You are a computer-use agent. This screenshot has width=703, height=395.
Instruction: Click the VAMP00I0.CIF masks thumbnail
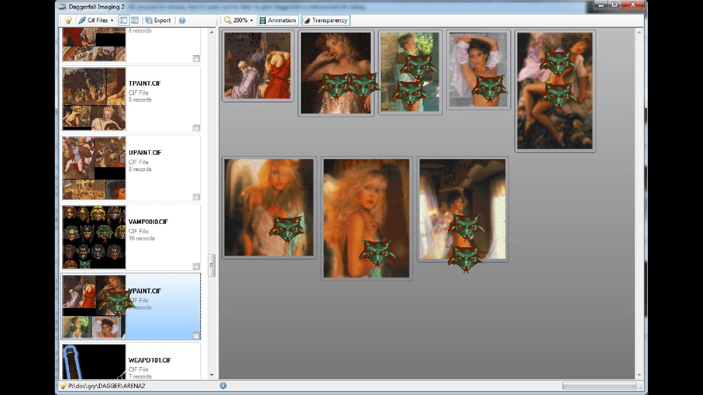coord(94,237)
